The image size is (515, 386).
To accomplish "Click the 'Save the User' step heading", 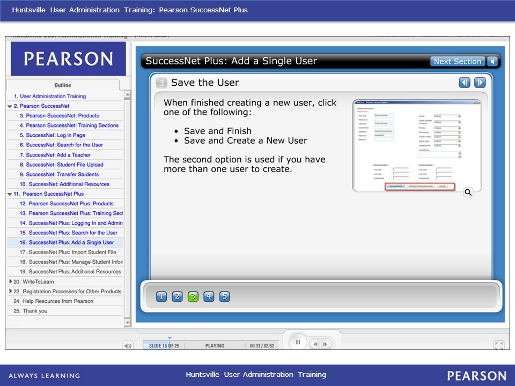I will coord(205,83).
